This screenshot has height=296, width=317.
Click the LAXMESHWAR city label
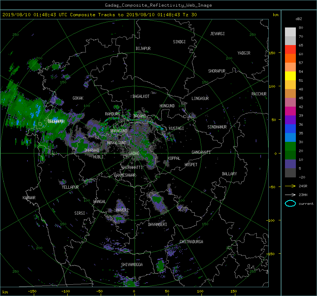pyautogui.click(x=125, y=175)
